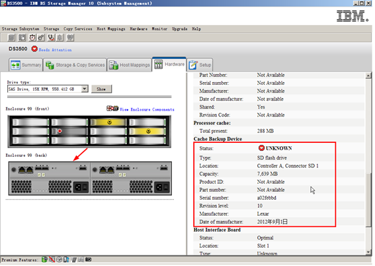Select the Hardware tab

pos(169,64)
